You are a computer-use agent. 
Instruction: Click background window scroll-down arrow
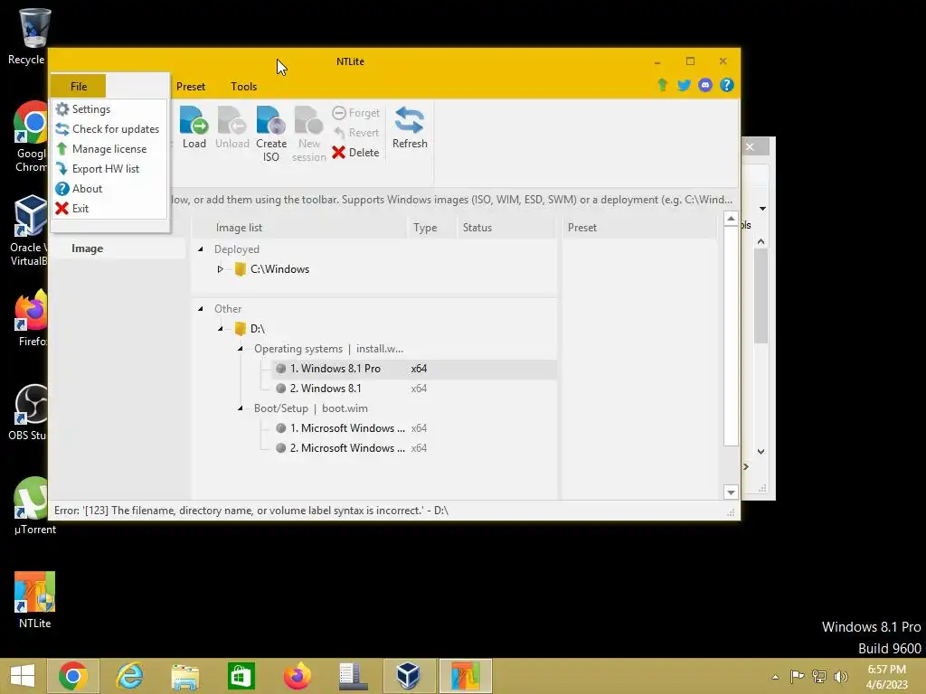pos(761,452)
